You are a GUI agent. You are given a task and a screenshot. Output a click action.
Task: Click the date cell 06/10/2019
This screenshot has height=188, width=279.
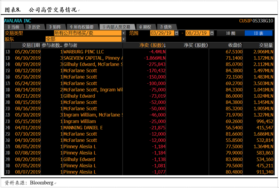pyautogui.click(x=28, y=58)
